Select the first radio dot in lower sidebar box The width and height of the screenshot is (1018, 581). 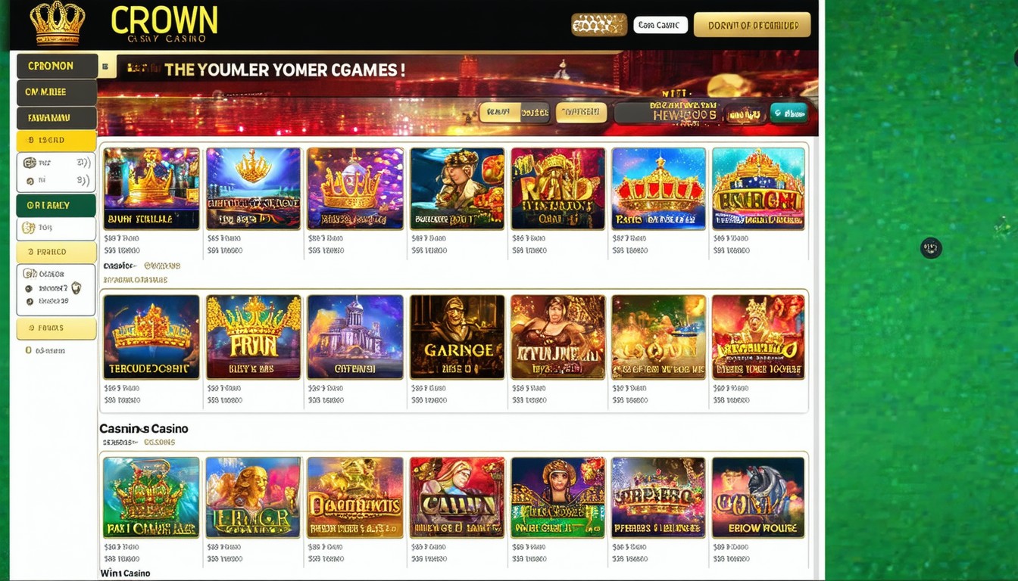[x=29, y=288]
